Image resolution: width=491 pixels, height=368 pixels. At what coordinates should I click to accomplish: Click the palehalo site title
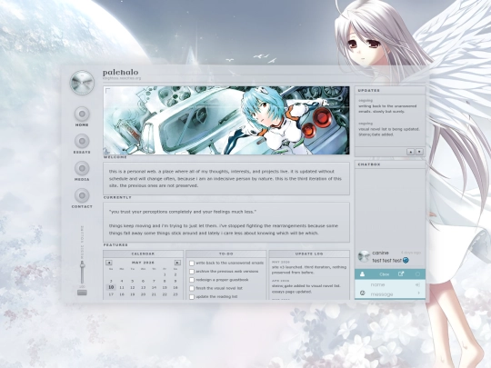pyautogui.click(x=121, y=73)
